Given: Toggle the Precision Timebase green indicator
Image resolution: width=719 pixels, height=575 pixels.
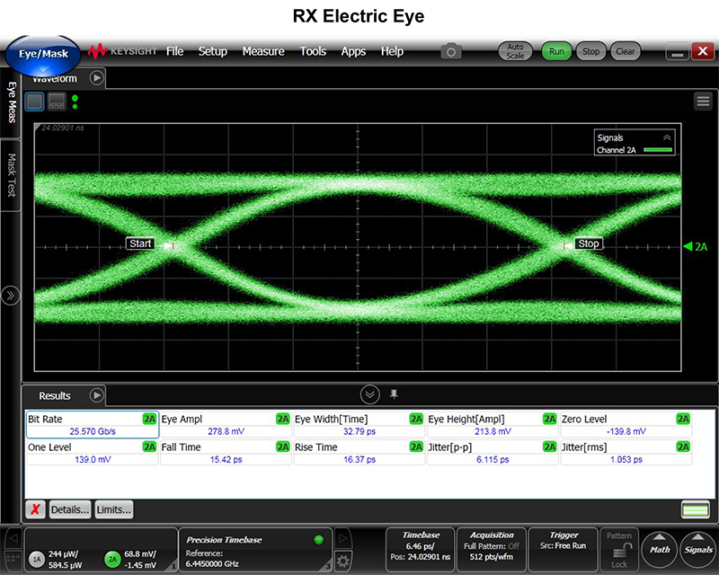Looking at the screenshot, I should [316, 540].
